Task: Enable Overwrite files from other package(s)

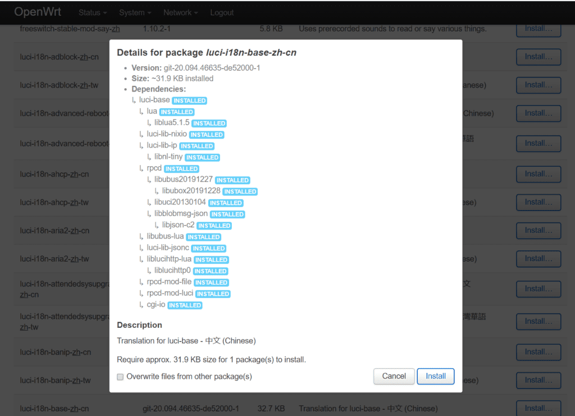Action: point(120,377)
